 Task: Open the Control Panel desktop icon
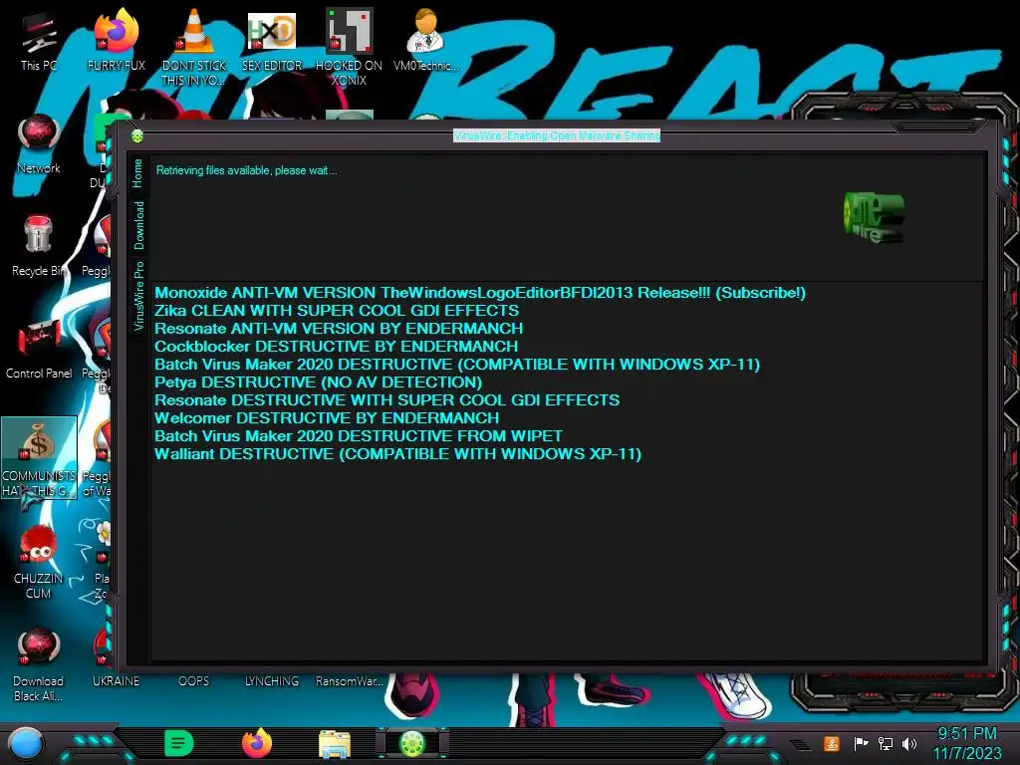39,349
